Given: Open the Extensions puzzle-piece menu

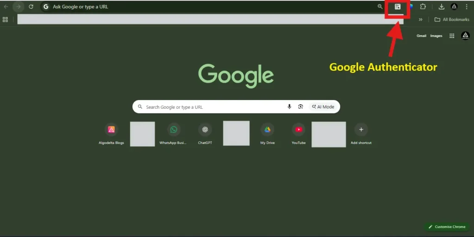Looking at the screenshot, I should [423, 6].
